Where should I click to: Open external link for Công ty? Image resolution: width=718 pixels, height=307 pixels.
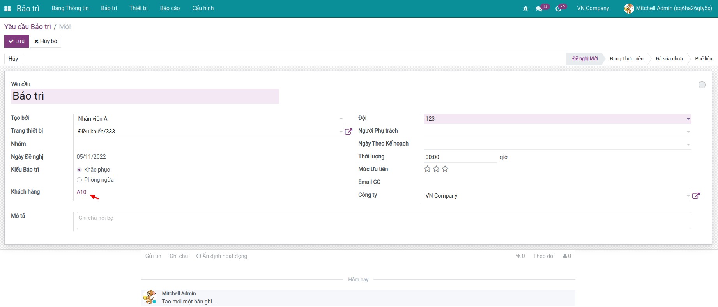[696, 196]
